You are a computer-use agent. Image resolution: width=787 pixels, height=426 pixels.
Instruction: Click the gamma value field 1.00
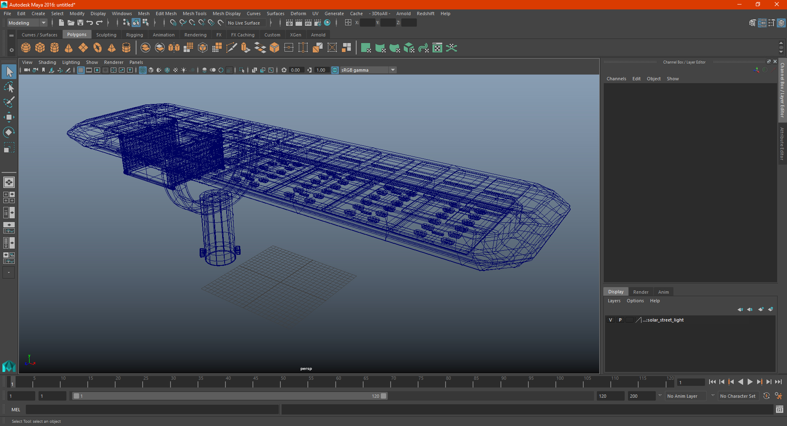point(321,70)
